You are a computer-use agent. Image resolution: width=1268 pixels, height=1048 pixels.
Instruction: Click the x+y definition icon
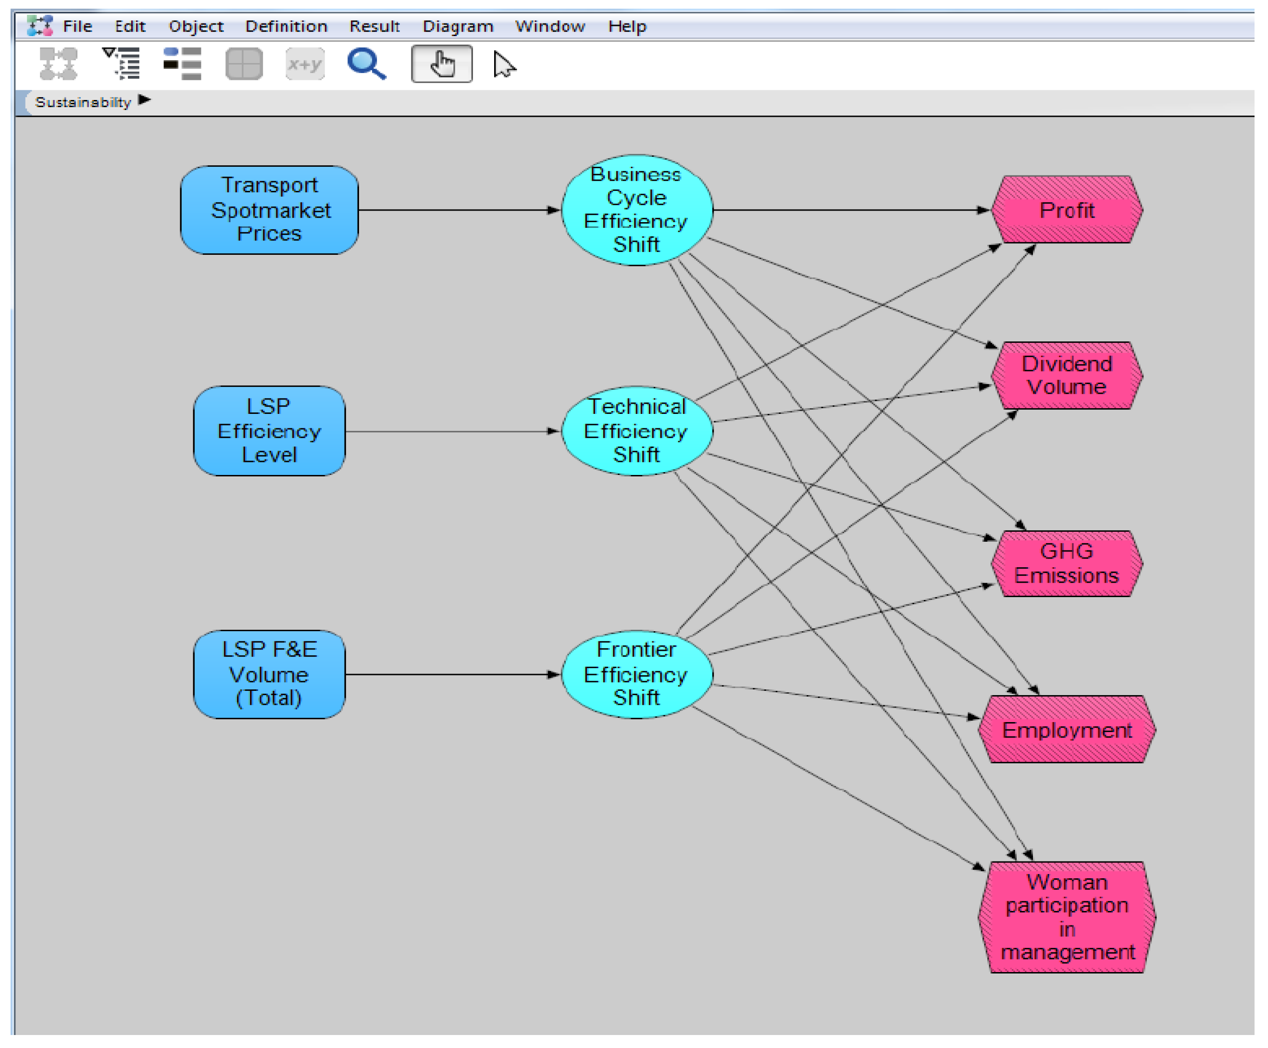coord(305,63)
